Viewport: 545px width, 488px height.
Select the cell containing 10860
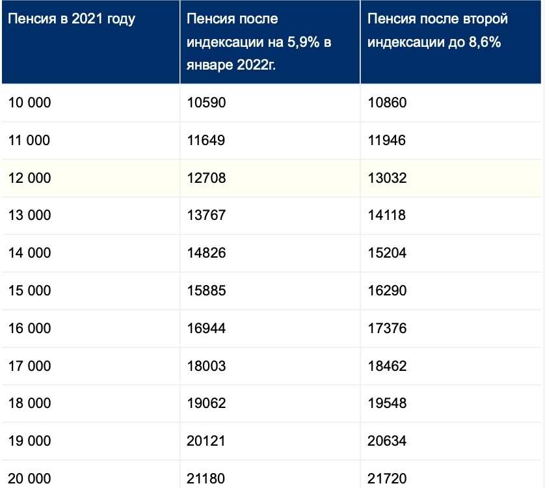[x=387, y=102]
